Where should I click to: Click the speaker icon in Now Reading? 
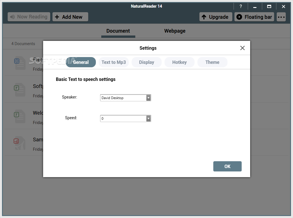point(12,17)
